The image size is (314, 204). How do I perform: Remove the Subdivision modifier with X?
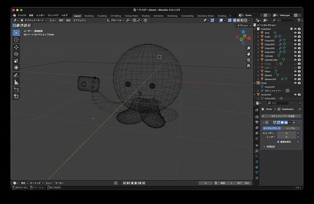click(294, 123)
